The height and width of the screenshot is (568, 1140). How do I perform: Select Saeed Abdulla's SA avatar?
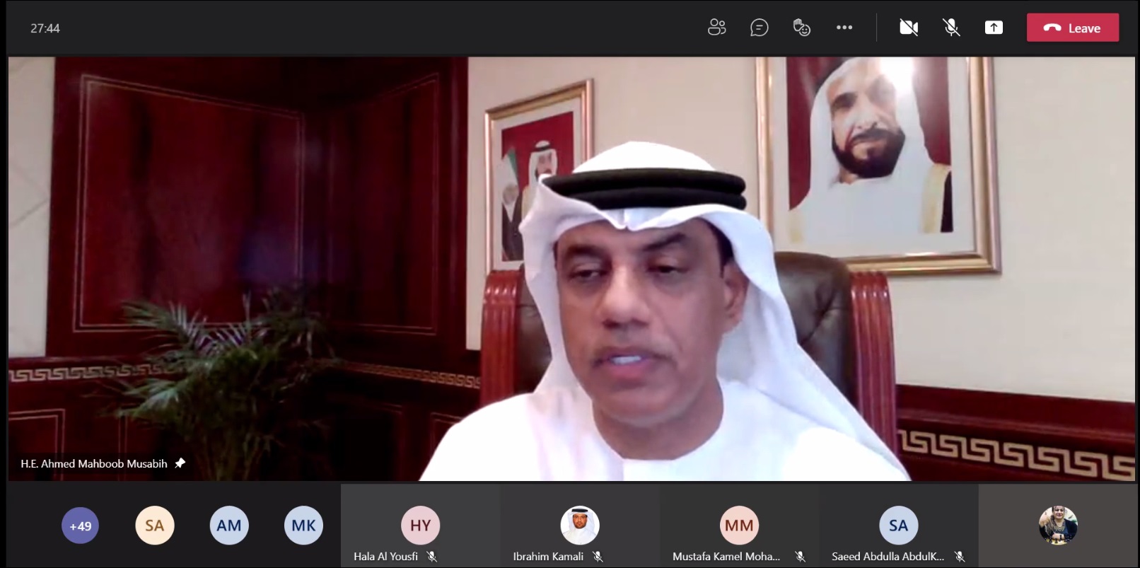point(898,525)
